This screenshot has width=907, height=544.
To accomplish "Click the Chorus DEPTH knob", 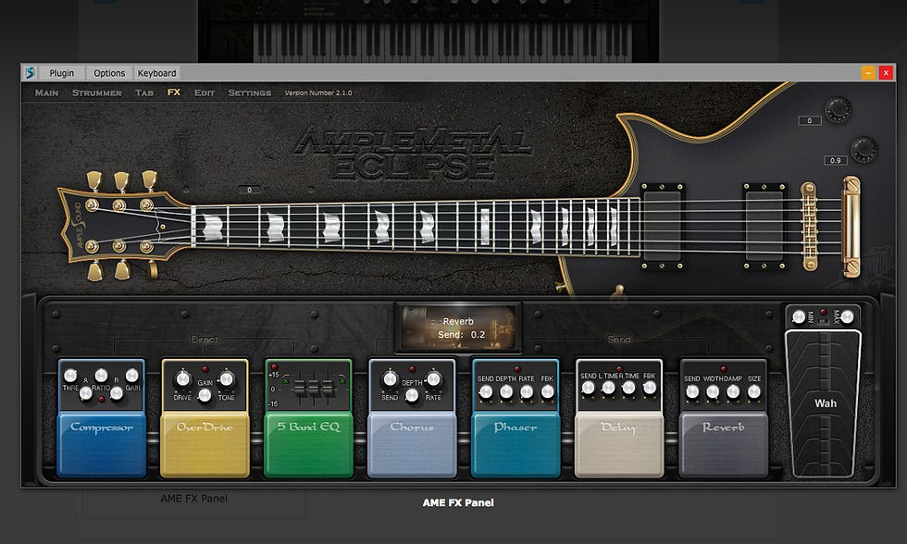I will click(412, 395).
